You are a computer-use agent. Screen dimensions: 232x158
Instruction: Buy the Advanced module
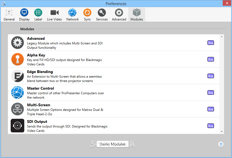point(210,43)
